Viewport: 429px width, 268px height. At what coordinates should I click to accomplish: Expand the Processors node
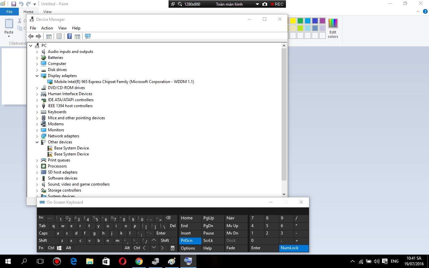pos(37,166)
